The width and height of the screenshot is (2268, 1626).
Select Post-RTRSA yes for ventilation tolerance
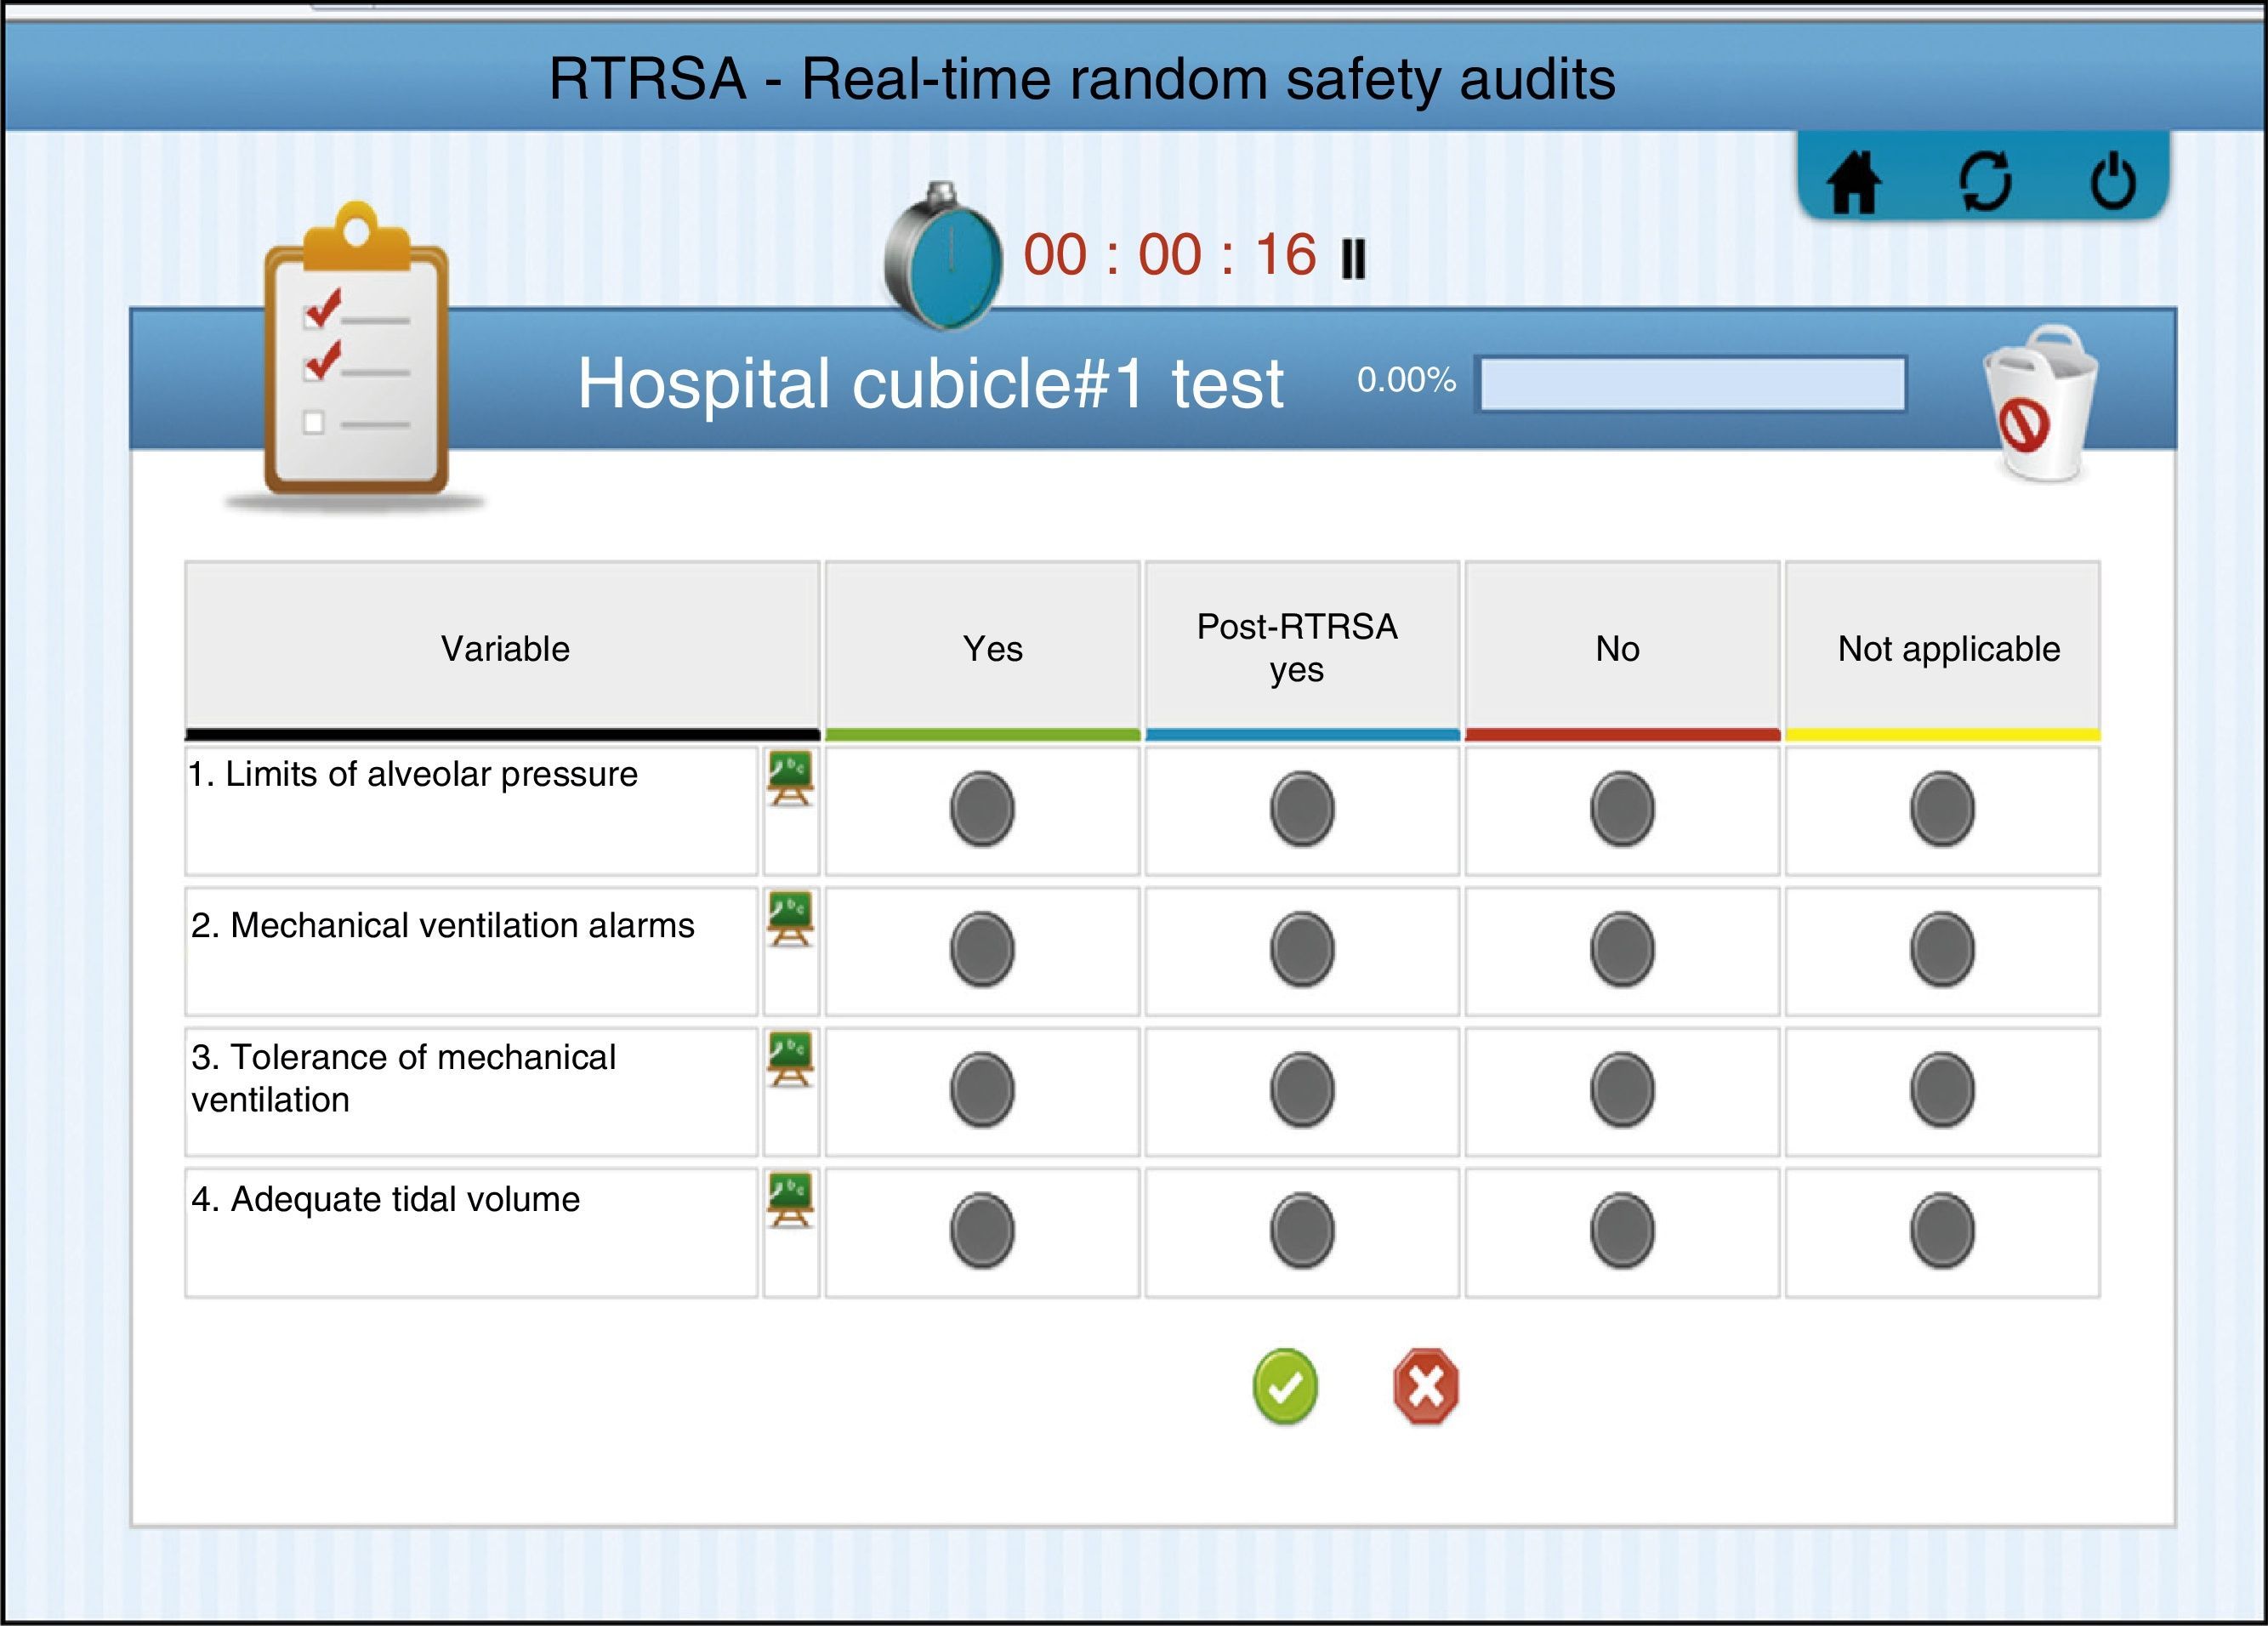[1302, 1089]
